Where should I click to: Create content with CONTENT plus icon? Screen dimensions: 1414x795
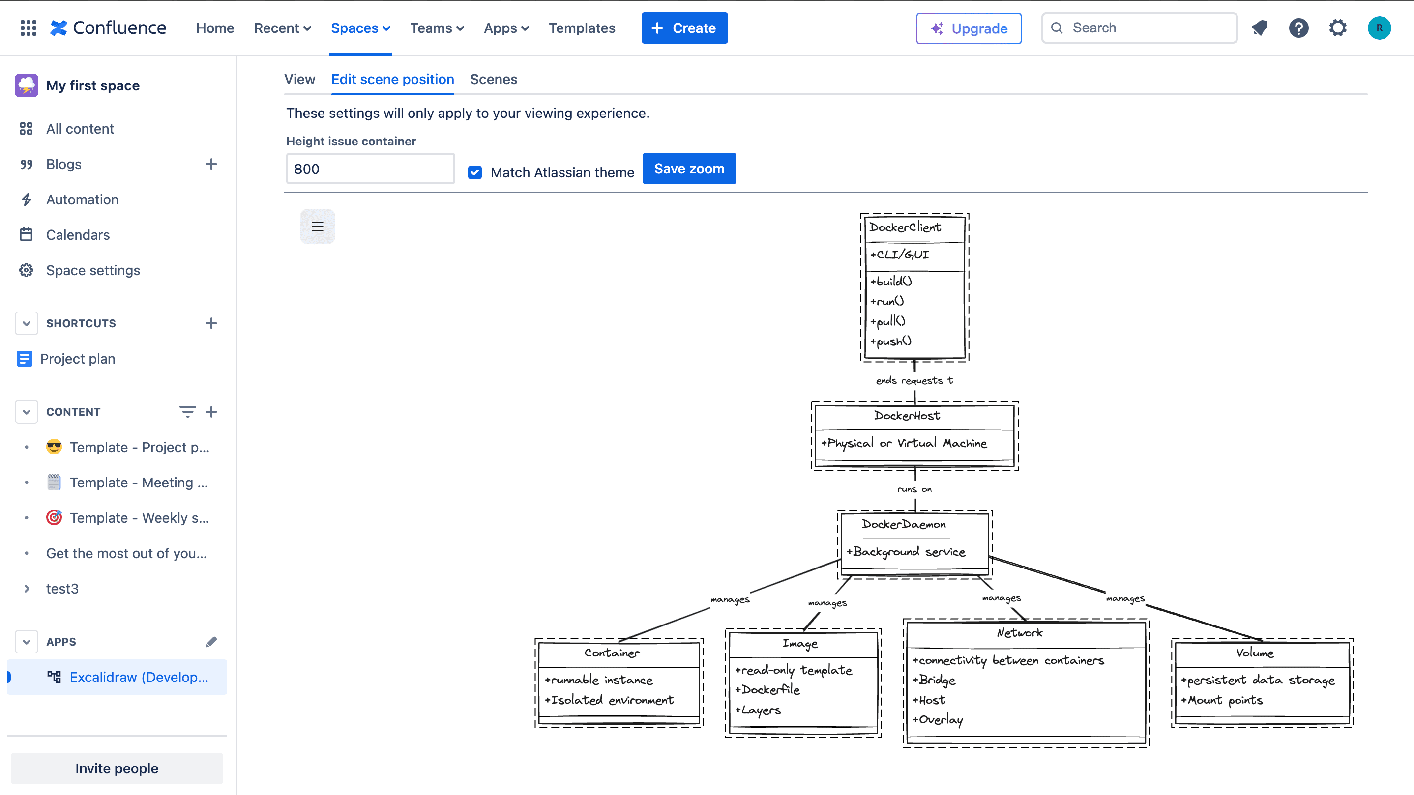(x=211, y=411)
